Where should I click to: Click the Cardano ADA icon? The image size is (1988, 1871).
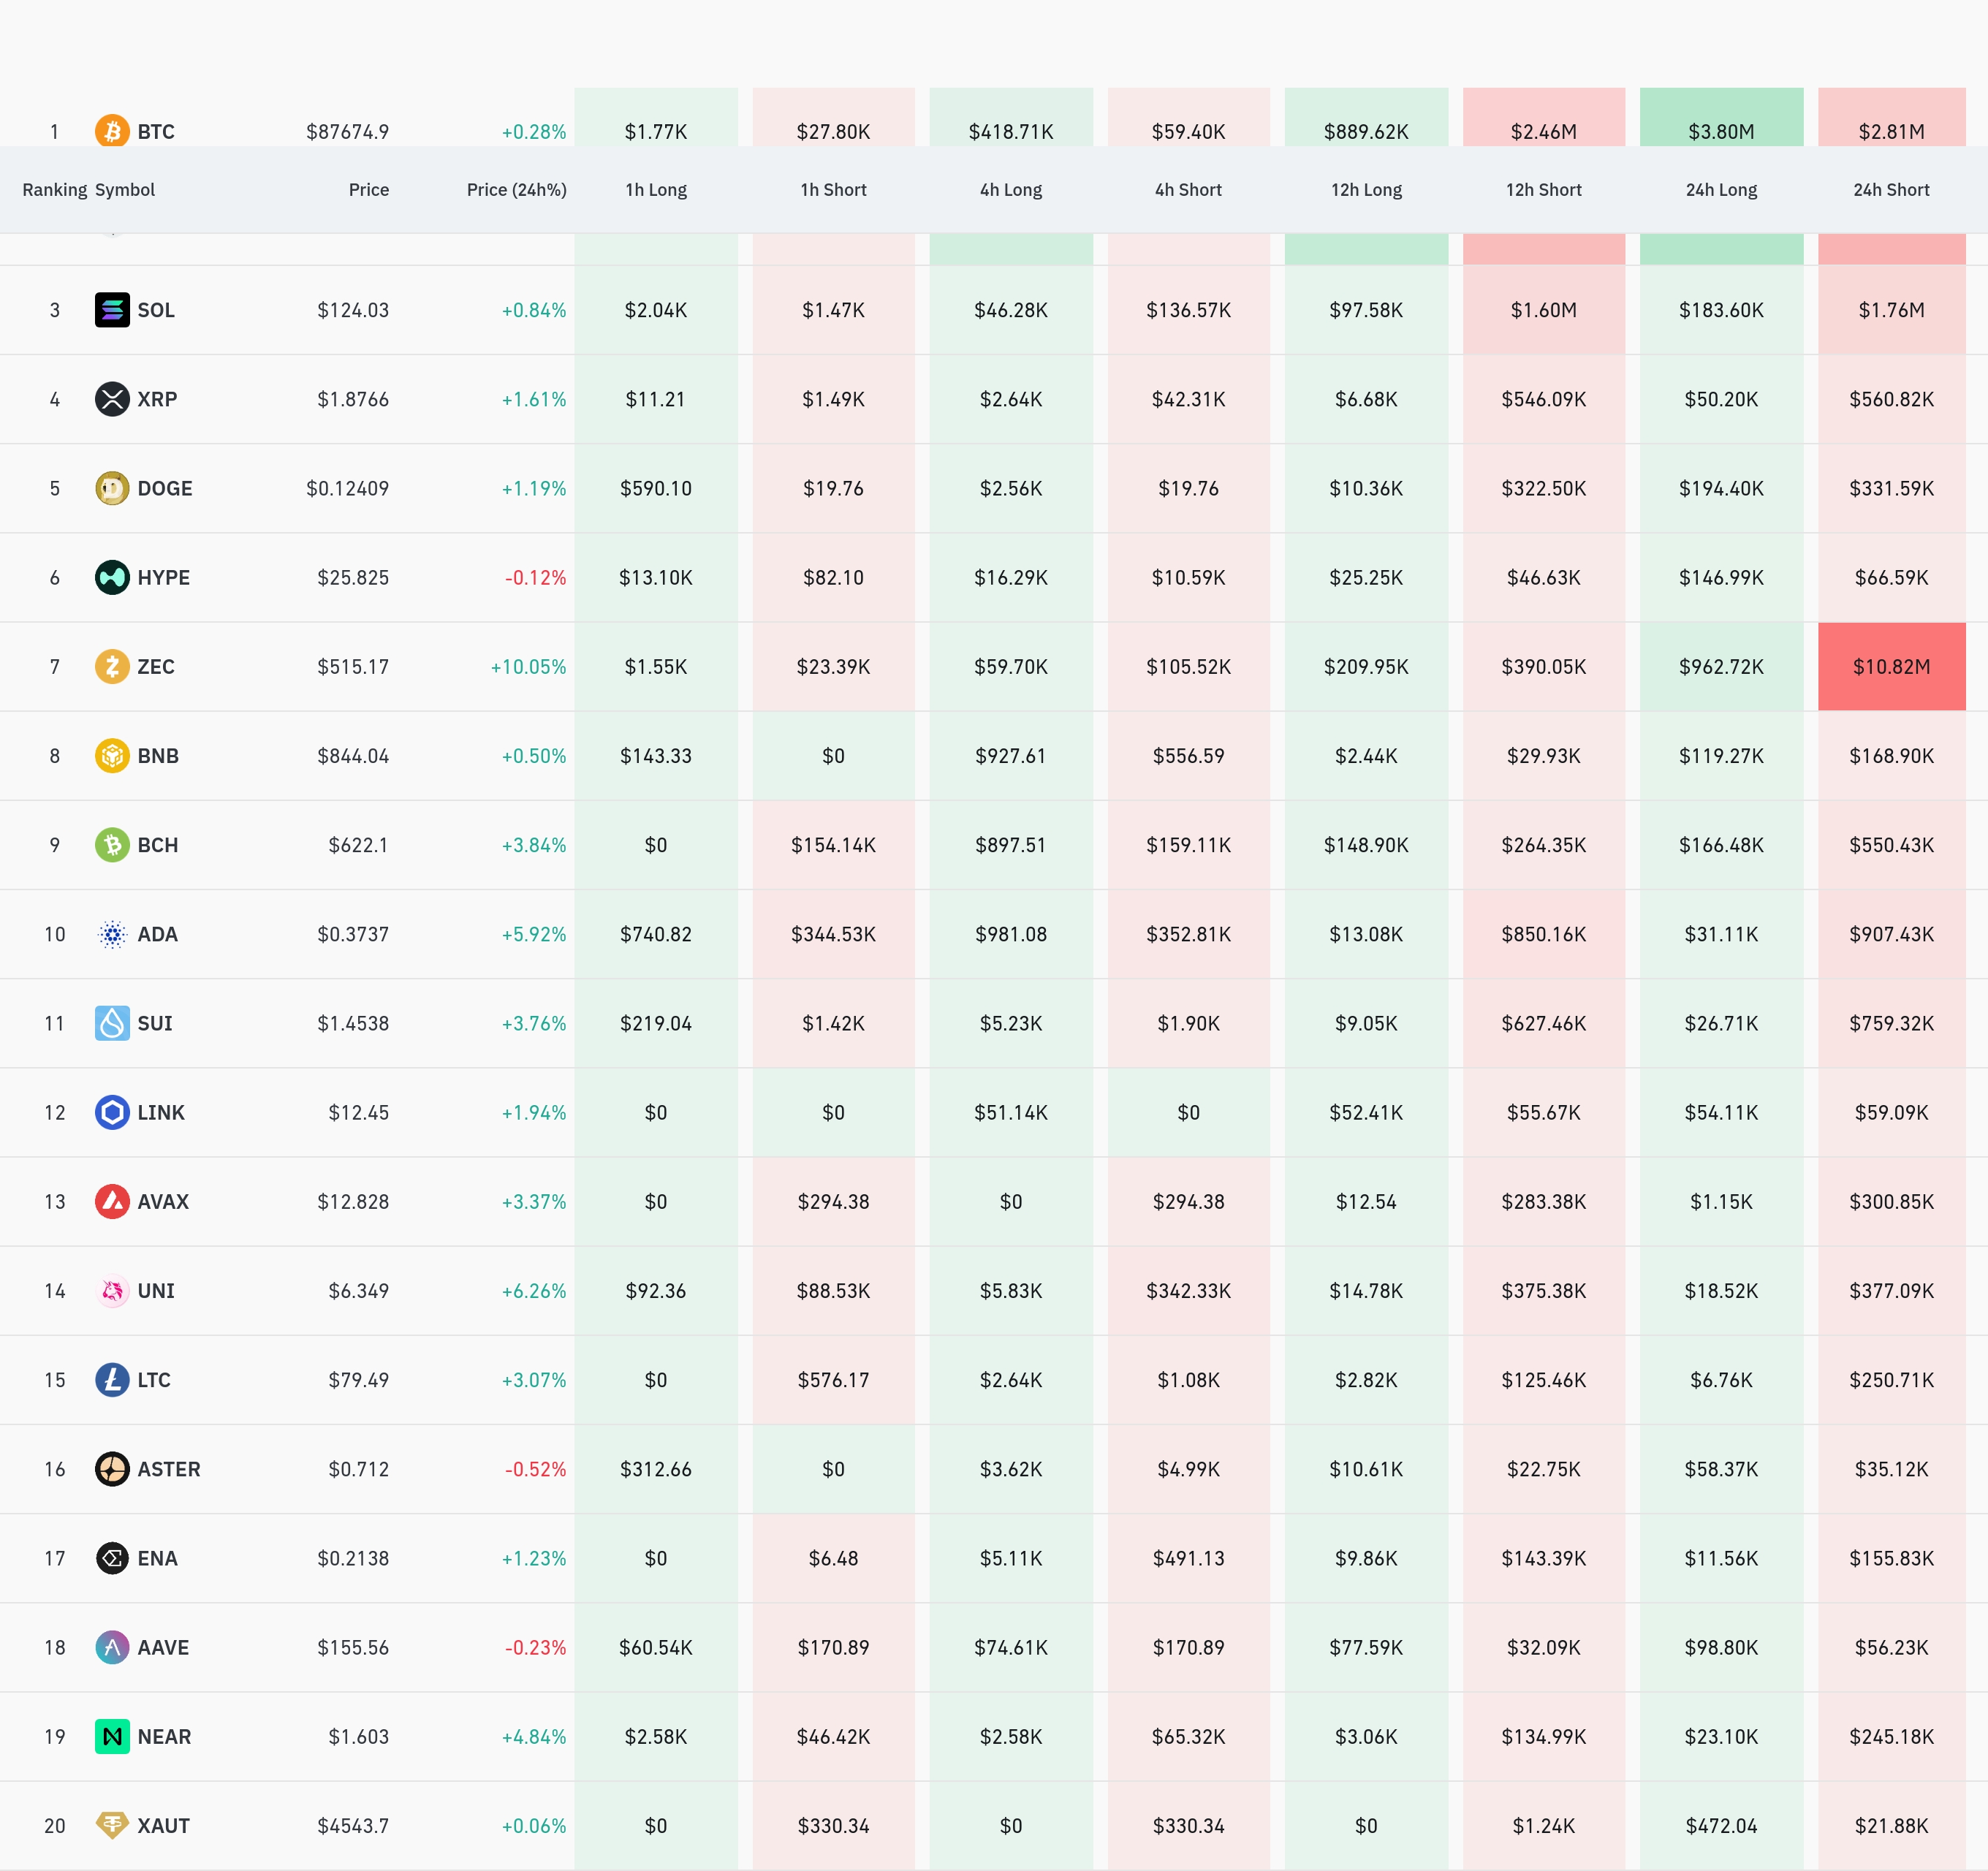(112, 934)
